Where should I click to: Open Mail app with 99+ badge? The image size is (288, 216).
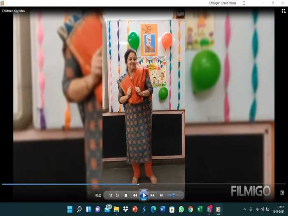pos(108,209)
